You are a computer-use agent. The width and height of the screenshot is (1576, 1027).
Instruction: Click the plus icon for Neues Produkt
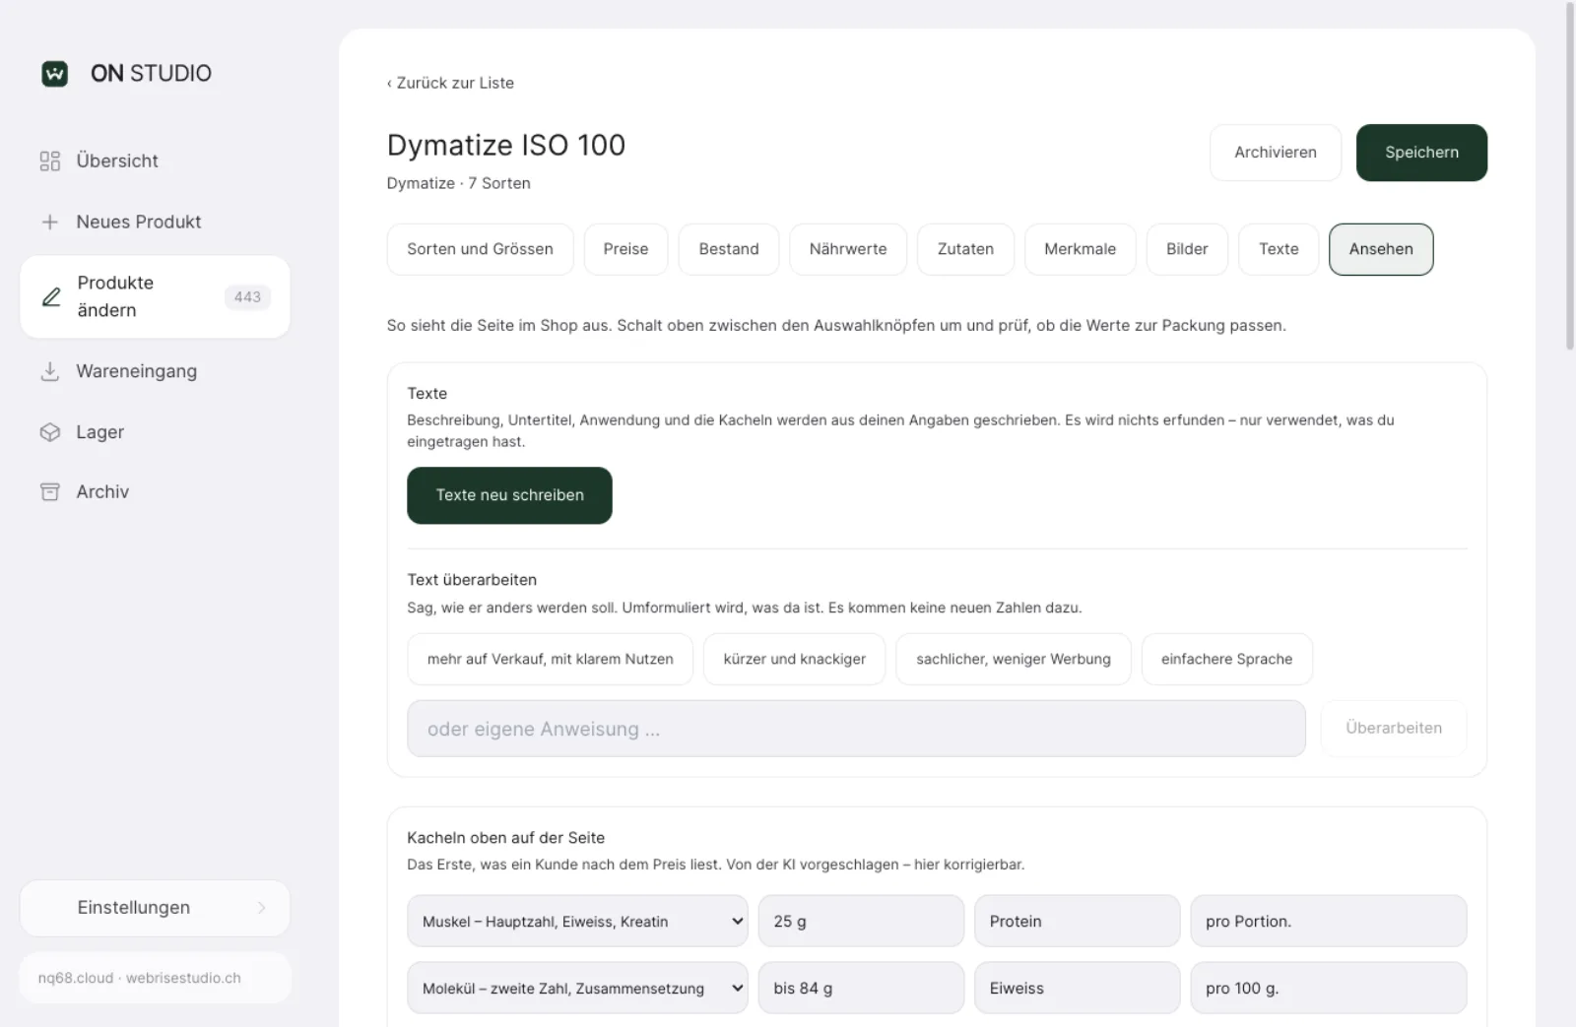(50, 222)
